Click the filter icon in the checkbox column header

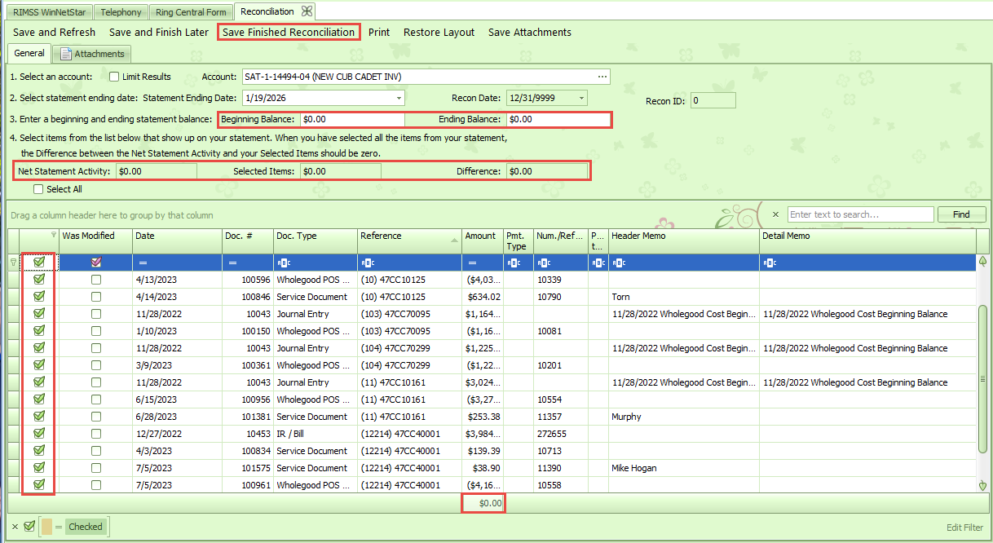click(x=54, y=235)
